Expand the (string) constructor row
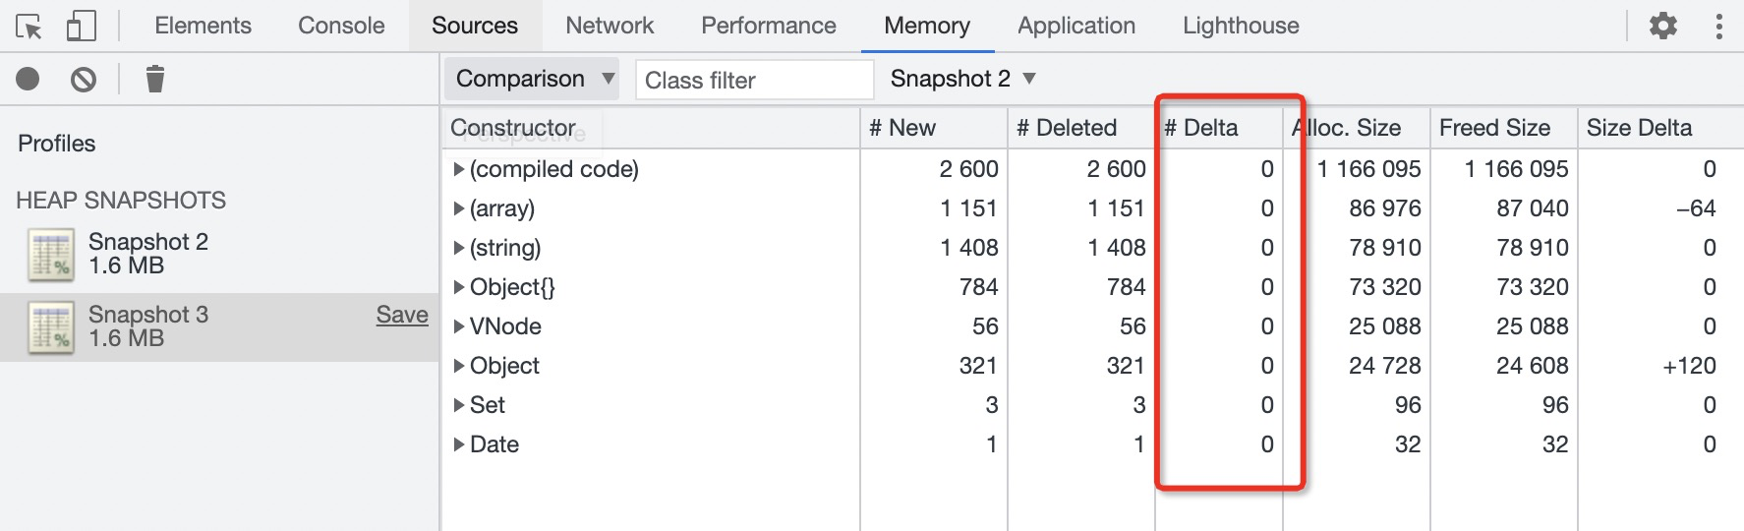Image resolution: width=1744 pixels, height=531 pixels. tap(459, 248)
